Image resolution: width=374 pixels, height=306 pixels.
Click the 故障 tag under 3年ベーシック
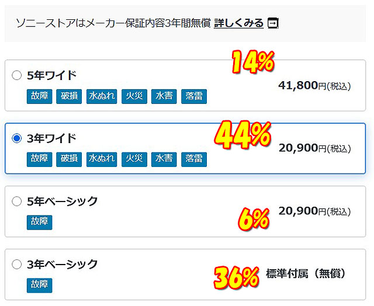pos(39,285)
